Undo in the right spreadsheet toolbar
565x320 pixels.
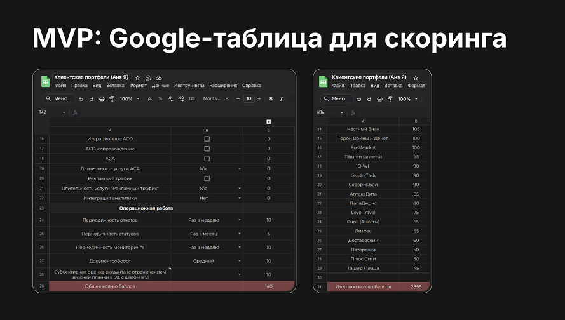(x=359, y=98)
